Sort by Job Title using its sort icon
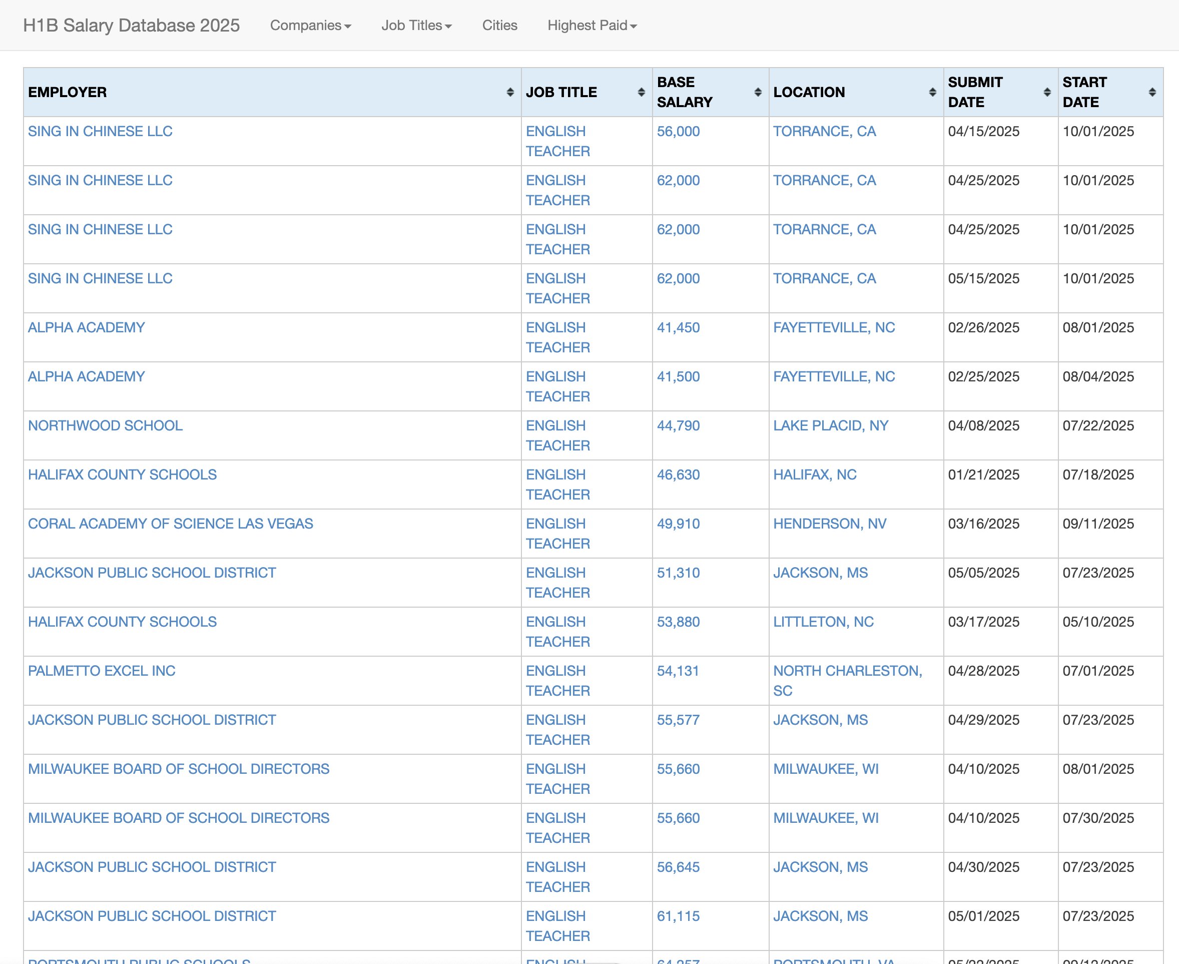This screenshot has width=1179, height=964. click(x=641, y=92)
